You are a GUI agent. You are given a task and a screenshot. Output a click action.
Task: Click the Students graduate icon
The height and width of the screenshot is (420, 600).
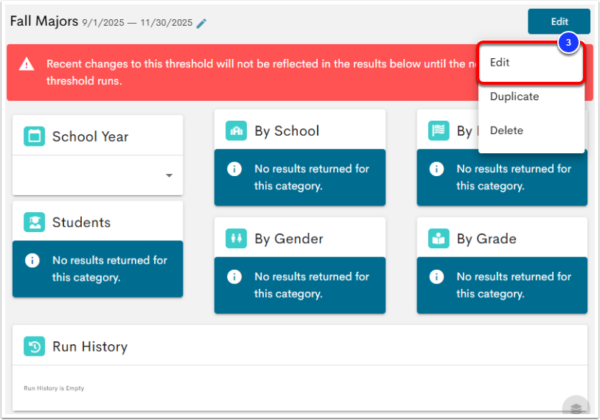coord(34,223)
